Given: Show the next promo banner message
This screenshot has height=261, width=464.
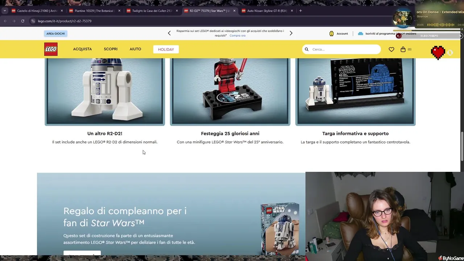Looking at the screenshot, I should point(291,33).
